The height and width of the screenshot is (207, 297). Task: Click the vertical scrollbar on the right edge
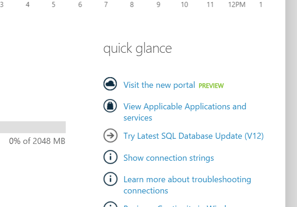(x=291, y=103)
